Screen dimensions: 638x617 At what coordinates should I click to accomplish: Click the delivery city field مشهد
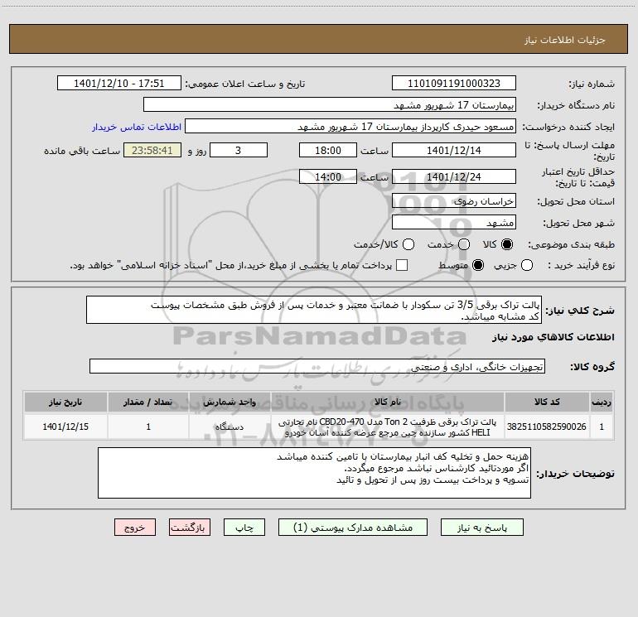tap(454, 222)
